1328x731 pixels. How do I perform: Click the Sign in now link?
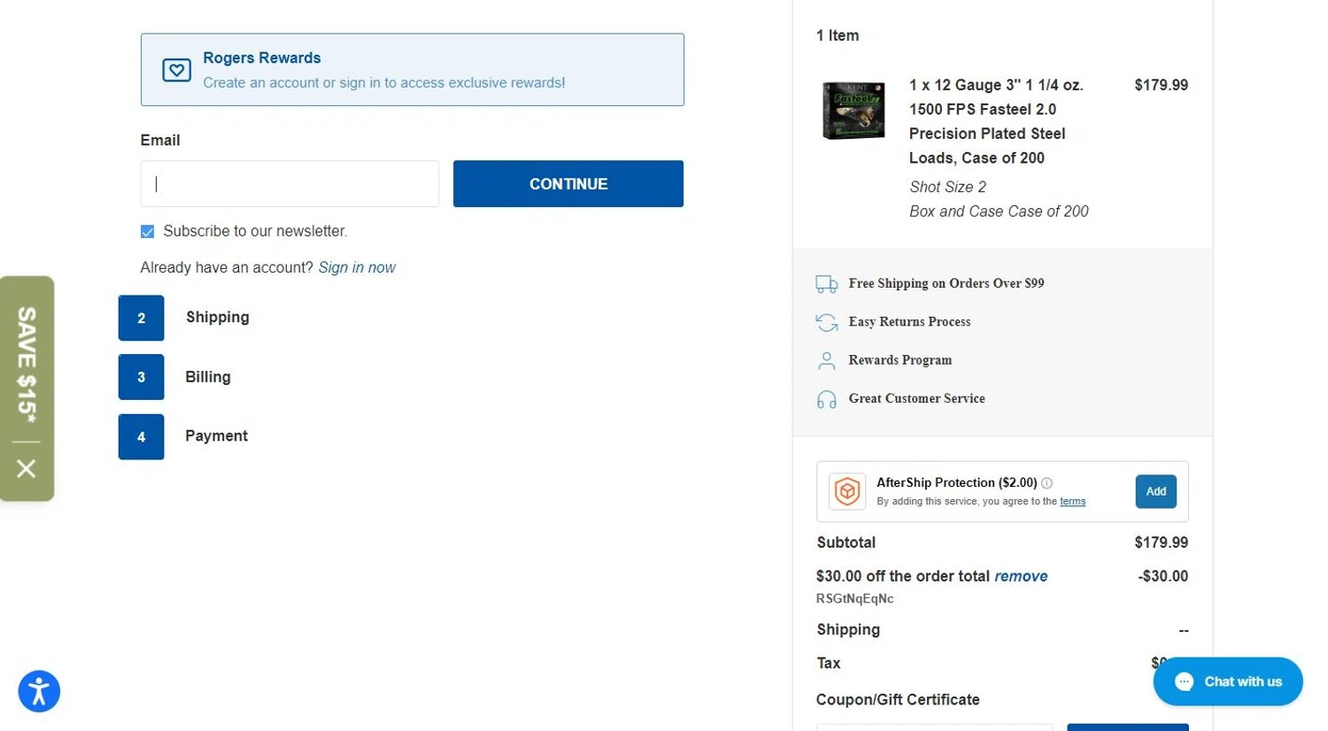click(x=357, y=267)
